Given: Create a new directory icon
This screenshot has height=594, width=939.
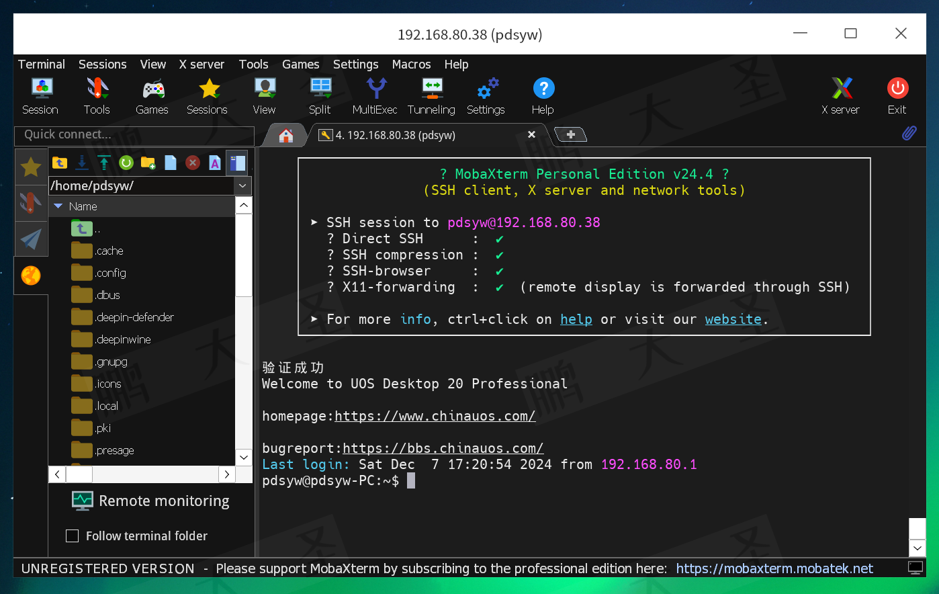Looking at the screenshot, I should (148, 163).
